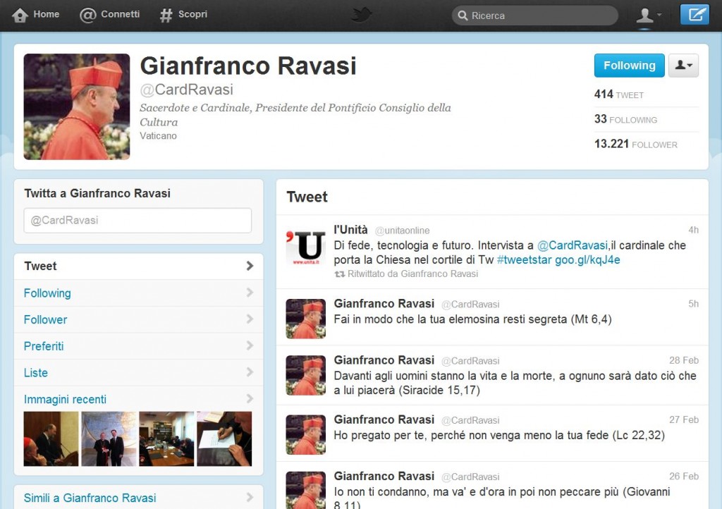The height and width of the screenshot is (509, 722).
Task: Click avatar on the Siracide 15,17 tweet
Action: point(306,376)
